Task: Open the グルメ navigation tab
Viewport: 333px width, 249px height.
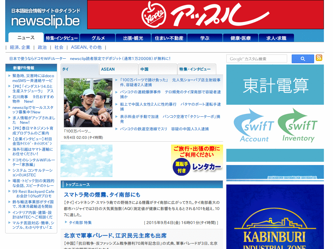Action: pyautogui.click(x=98, y=38)
